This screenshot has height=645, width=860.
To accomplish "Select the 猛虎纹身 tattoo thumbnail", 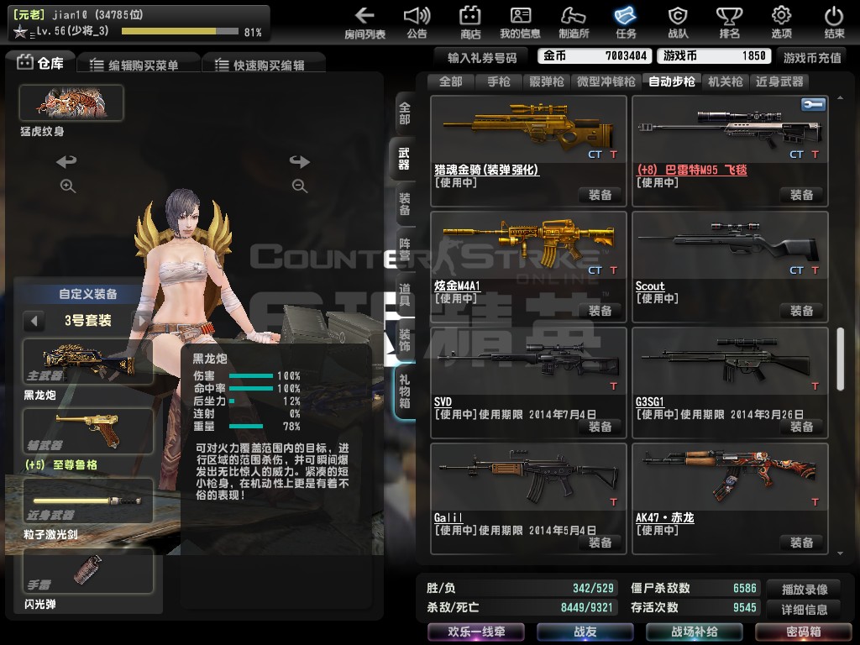I will (x=71, y=102).
